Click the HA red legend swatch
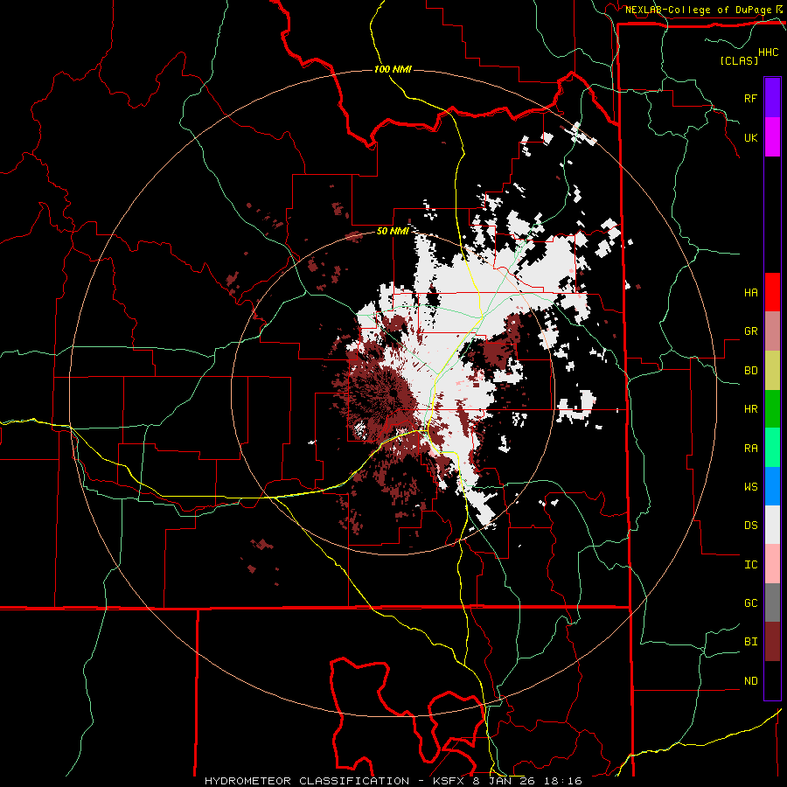The height and width of the screenshot is (787, 787). (x=772, y=292)
